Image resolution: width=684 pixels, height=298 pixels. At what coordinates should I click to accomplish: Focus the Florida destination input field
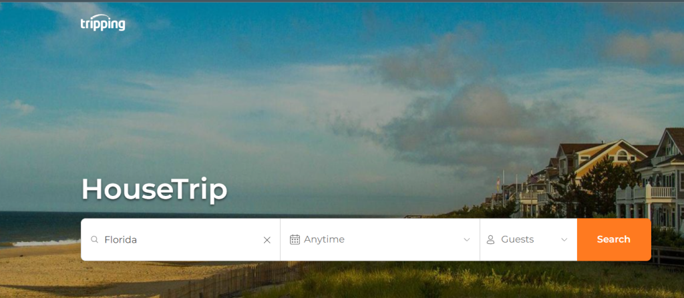tap(180, 239)
